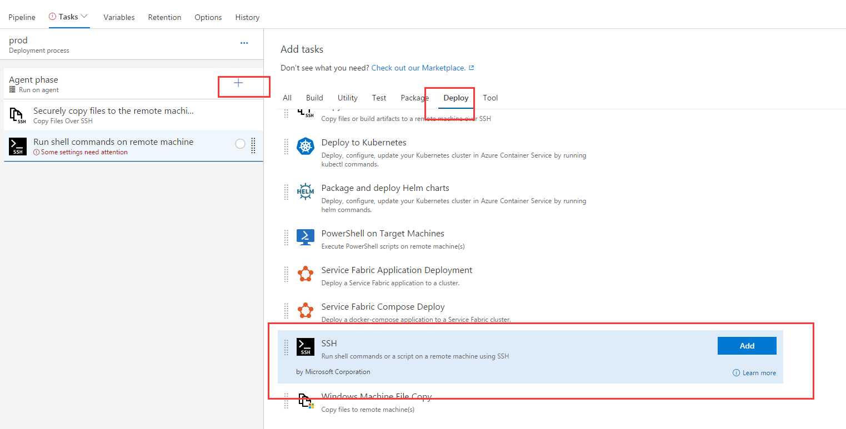Viewport: 846px width, 429px height.
Task: Click the drag grip beside Deploy to Kubernetes
Action: (286, 147)
